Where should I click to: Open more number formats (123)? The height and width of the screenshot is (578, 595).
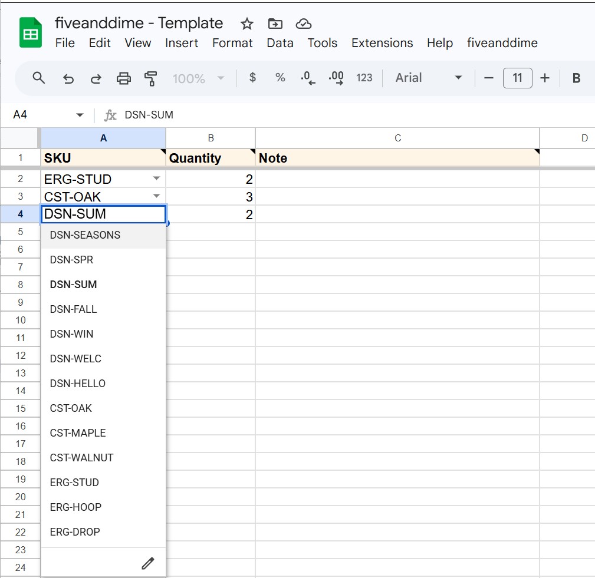(364, 78)
